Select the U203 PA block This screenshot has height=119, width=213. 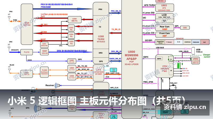[71, 29]
